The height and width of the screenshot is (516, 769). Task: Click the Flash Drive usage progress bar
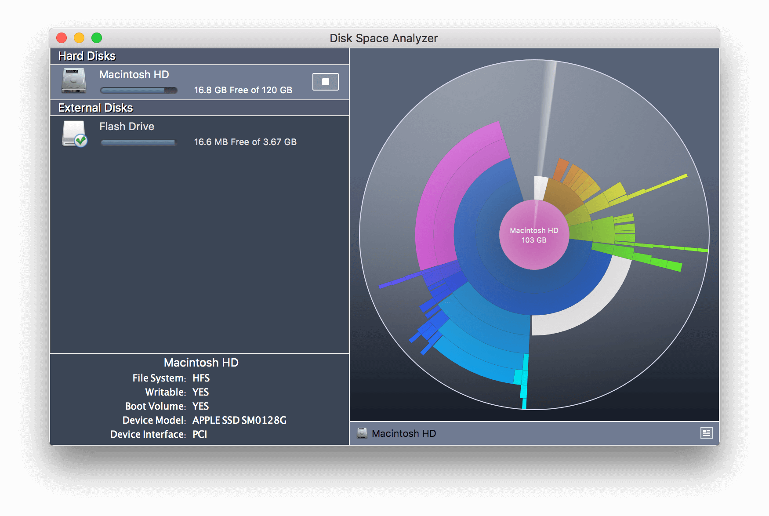coord(138,142)
